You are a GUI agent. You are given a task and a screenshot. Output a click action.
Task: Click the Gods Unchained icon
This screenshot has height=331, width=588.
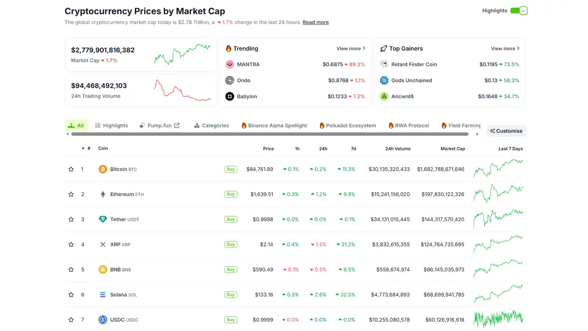[384, 80]
